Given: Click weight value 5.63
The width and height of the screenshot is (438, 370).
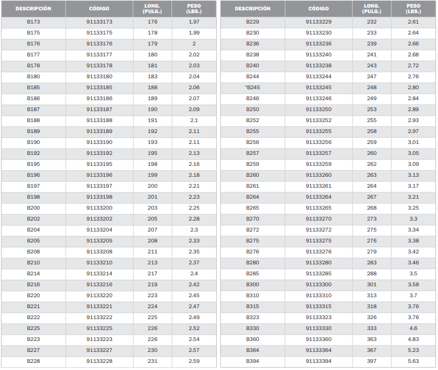Looking at the screenshot, I should point(413,361).
